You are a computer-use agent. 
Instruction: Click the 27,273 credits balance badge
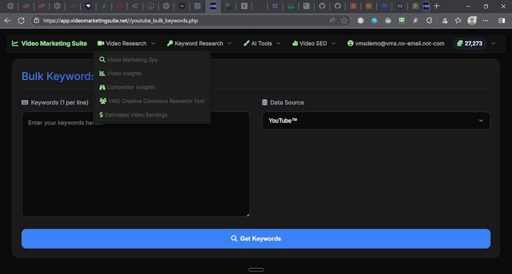(x=469, y=43)
